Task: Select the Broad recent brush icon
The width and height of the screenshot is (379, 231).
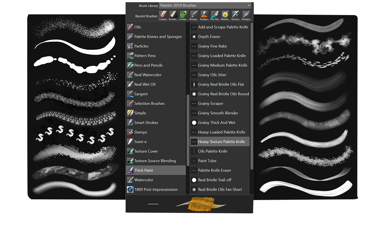Action: tap(194, 14)
